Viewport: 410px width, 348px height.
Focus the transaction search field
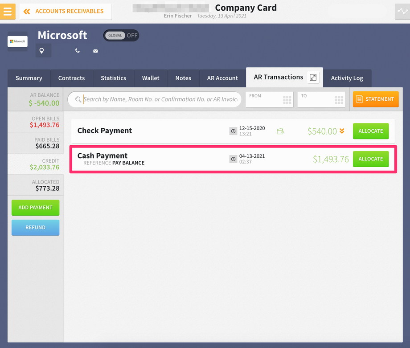click(x=154, y=99)
